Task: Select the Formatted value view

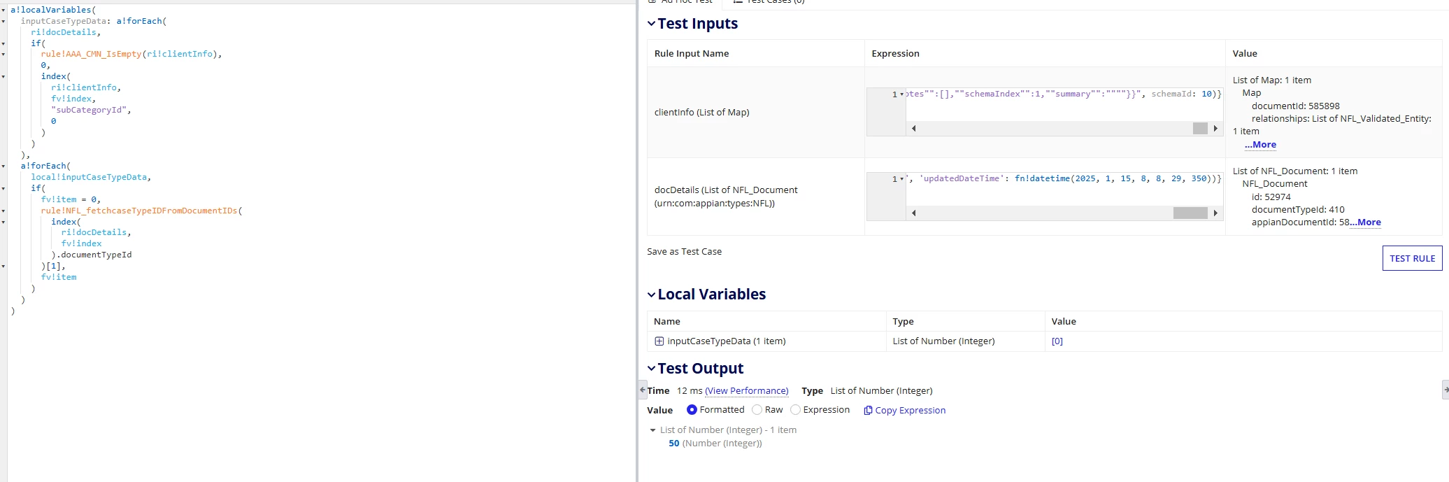Action: (x=692, y=410)
